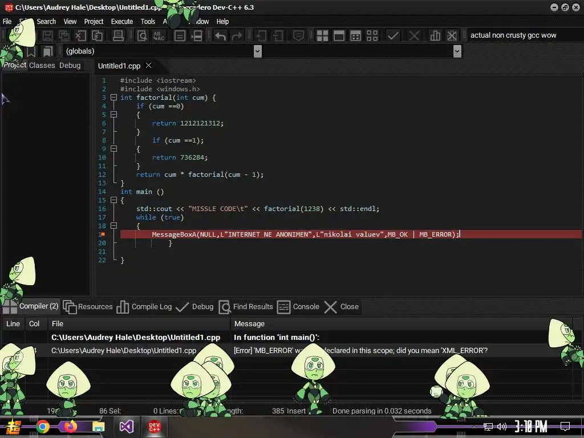Open the bottom panel Debug tab
The height and width of the screenshot is (438, 584).
(x=195, y=307)
